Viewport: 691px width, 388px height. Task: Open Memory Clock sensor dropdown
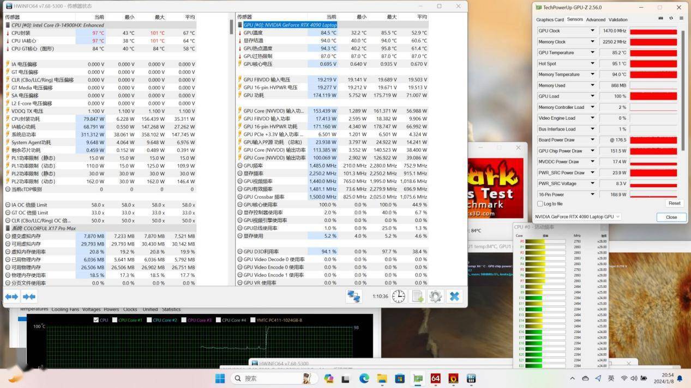[x=592, y=42]
